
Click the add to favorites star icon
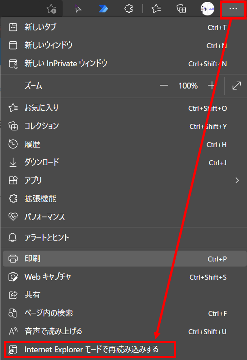pos(51,9)
